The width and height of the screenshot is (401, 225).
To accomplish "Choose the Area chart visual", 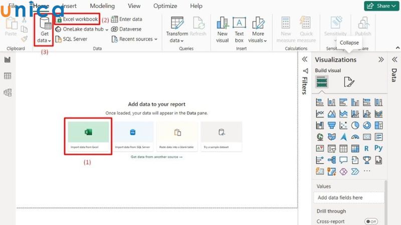I will tap(331, 114).
